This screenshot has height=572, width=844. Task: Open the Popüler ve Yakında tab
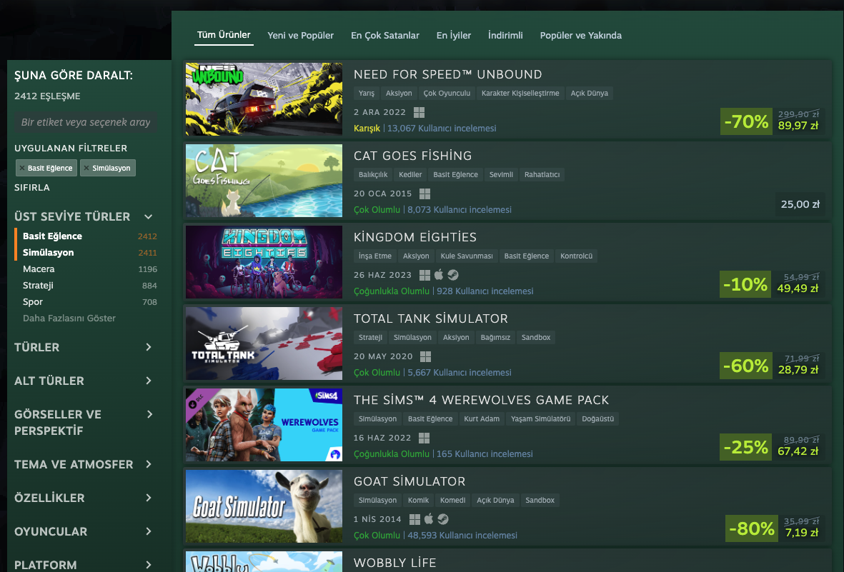click(x=580, y=36)
